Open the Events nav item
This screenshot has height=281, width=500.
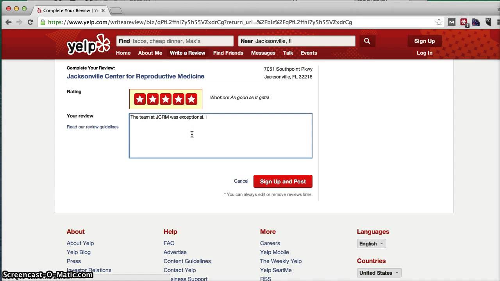309,53
